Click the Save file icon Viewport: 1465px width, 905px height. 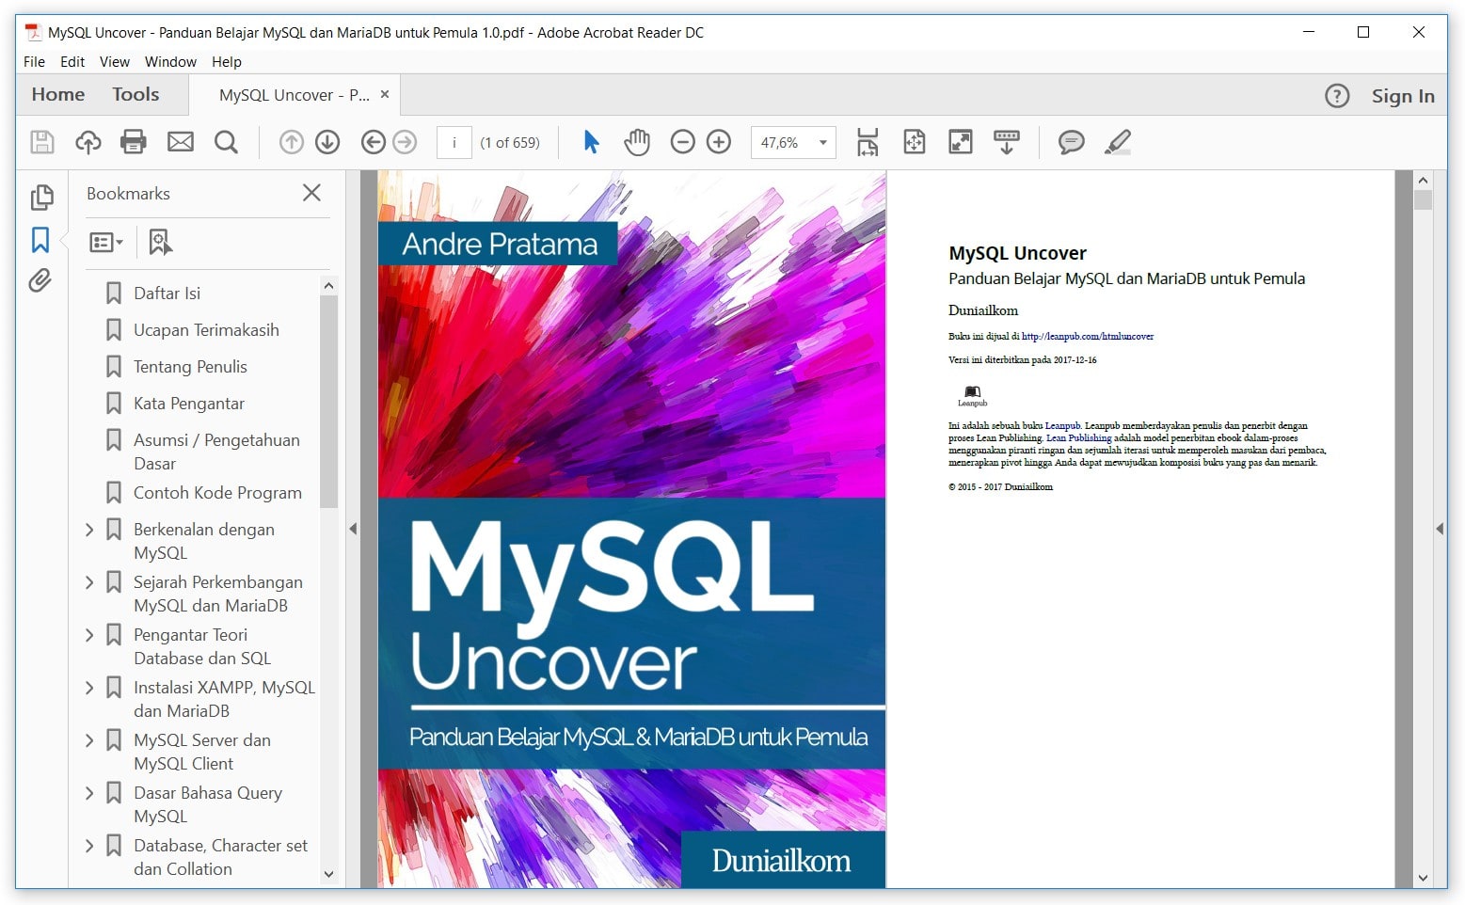point(42,142)
